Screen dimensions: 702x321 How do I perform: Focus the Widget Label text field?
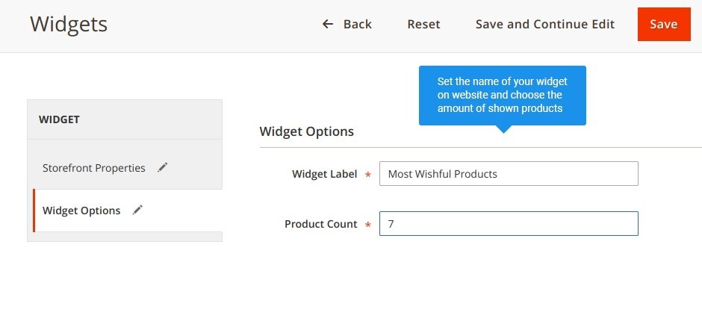click(x=509, y=174)
